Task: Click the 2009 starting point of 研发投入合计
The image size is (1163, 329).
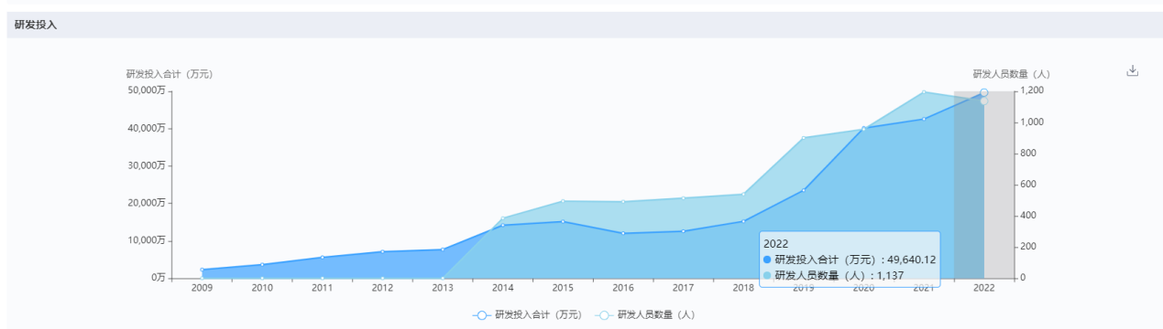Action: tap(202, 270)
